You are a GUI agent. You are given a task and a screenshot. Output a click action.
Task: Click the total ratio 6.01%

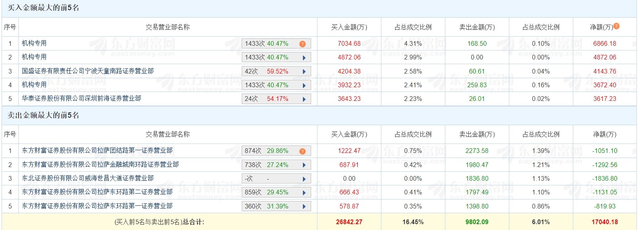(541, 222)
